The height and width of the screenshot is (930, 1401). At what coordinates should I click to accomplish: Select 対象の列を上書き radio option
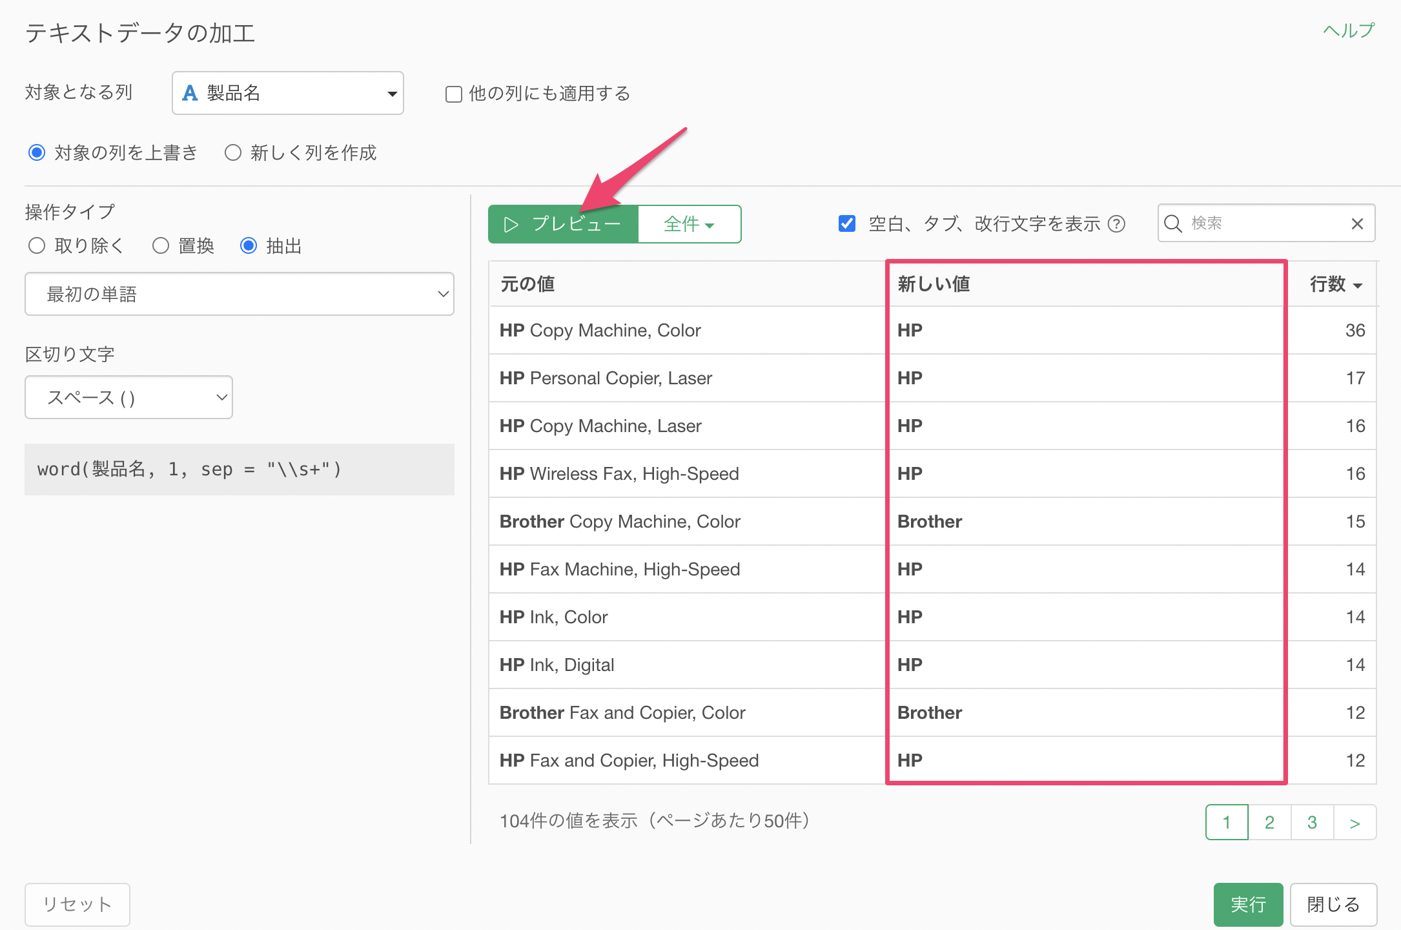(x=37, y=153)
